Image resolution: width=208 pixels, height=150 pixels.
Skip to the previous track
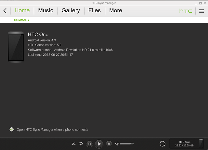(x=89, y=144)
